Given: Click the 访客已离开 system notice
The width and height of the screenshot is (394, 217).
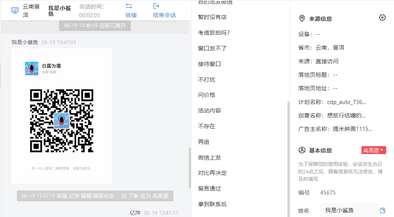Looking at the screenshot, I should click(95, 26).
